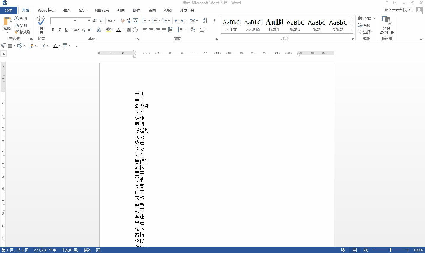Switch to Page Layout (页面布局) tab
This screenshot has width=425, height=253.
(102, 10)
